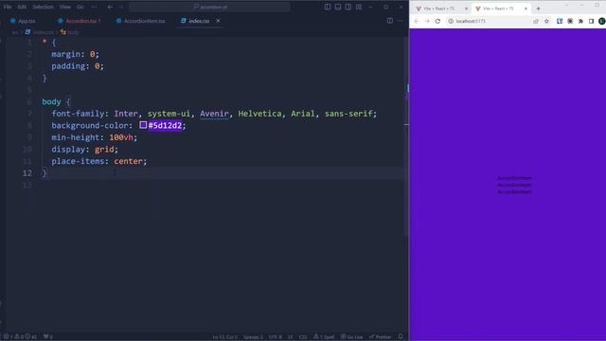Click the editor vertical scrollbar
Image resolution: width=606 pixels, height=341 pixels.
pyautogui.click(x=406, y=135)
